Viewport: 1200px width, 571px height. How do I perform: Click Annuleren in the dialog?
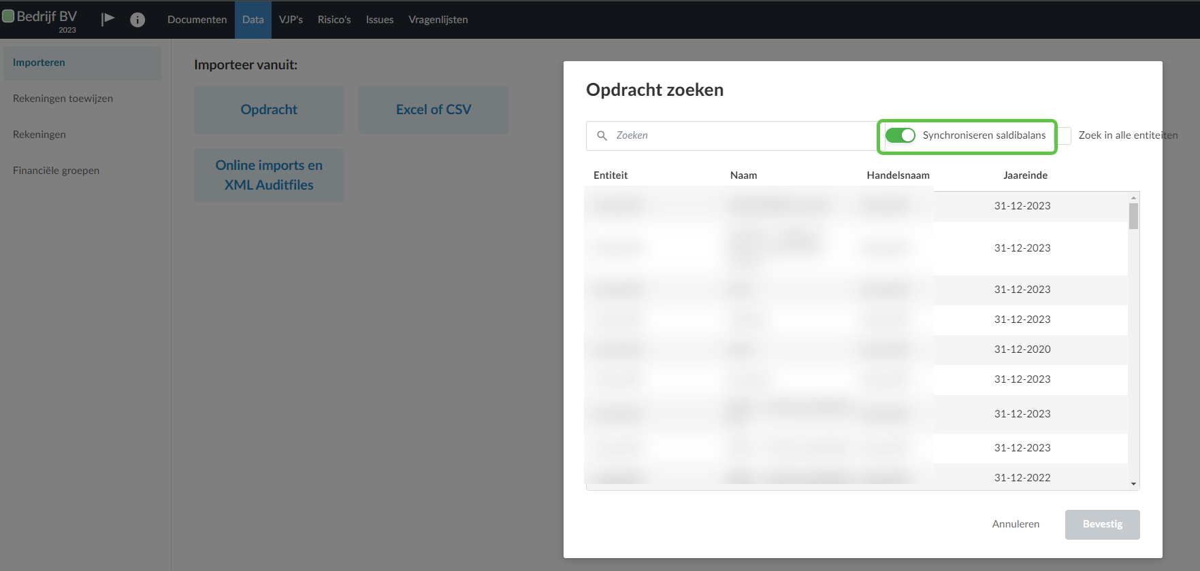click(1016, 524)
